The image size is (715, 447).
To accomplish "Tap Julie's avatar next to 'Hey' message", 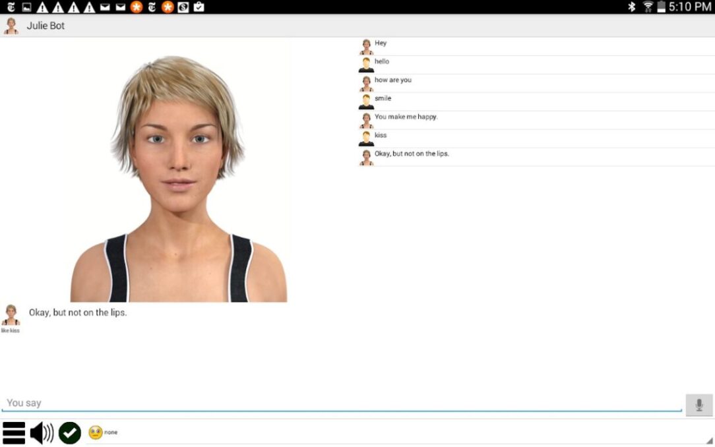I will (367, 43).
